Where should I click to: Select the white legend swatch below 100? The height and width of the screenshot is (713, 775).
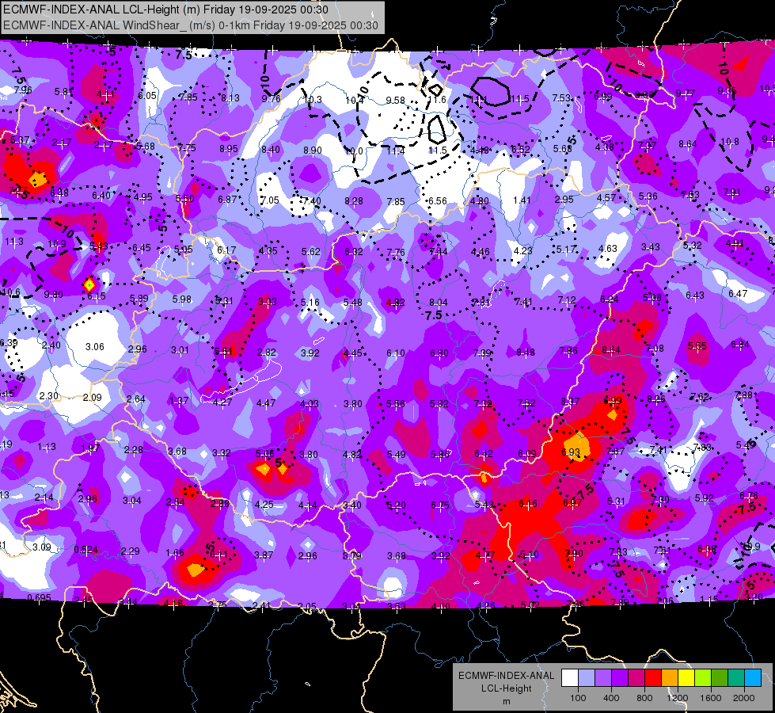[x=570, y=678]
